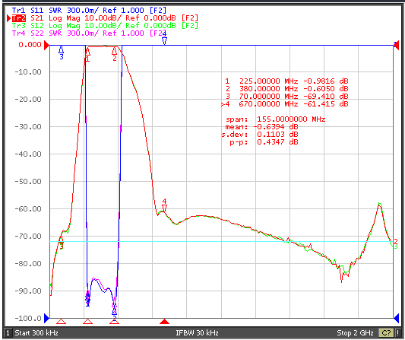
Task: Click marker 4 triangle at 670 MHz on trace
Action: [x=164, y=208]
